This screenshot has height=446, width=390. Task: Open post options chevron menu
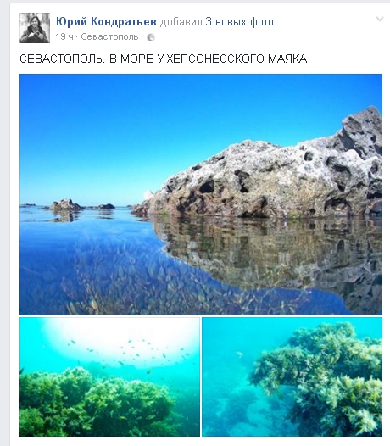point(380,19)
